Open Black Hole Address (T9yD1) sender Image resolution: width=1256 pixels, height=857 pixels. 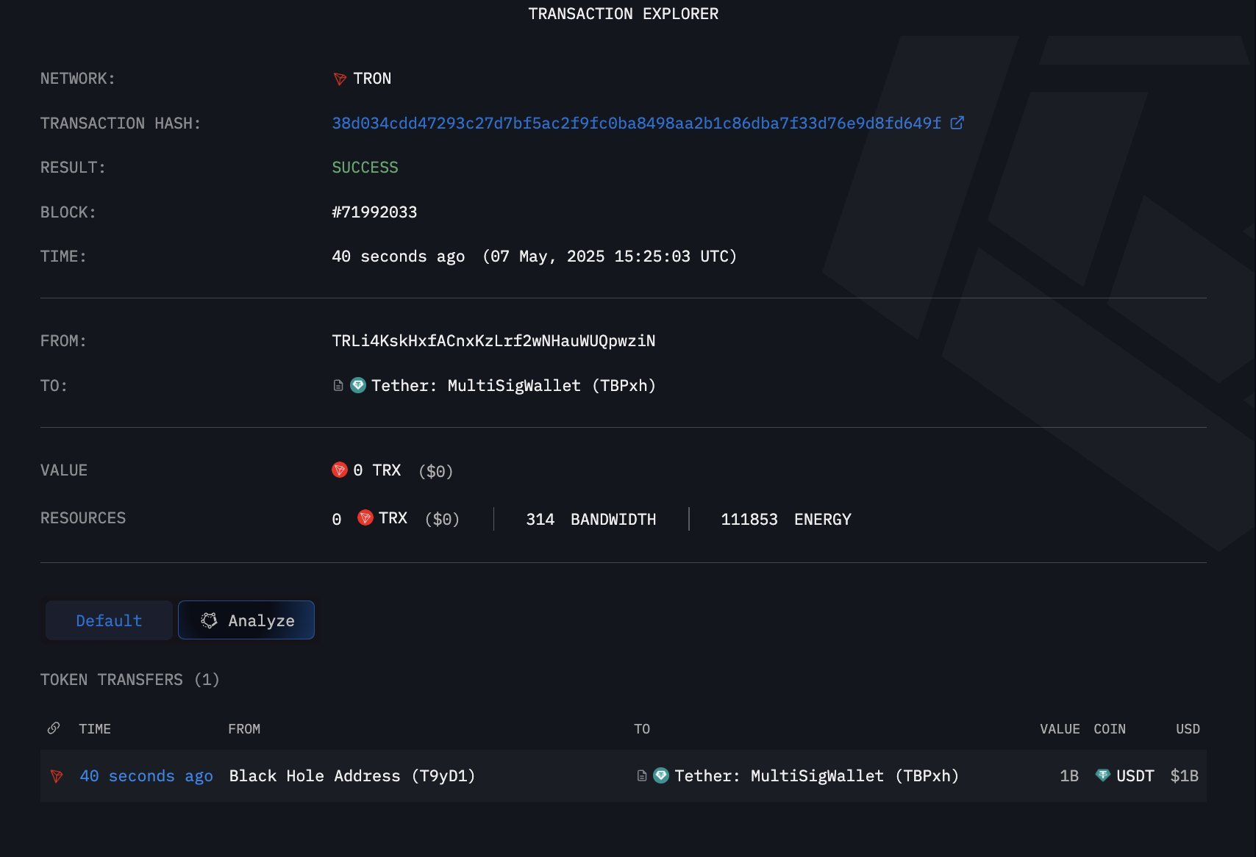(x=352, y=776)
